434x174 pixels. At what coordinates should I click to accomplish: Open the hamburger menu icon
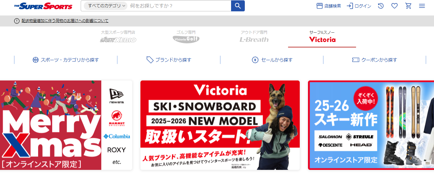tap(422, 6)
